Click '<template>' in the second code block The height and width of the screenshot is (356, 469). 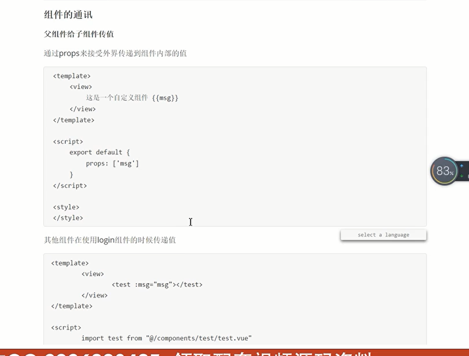(70, 263)
